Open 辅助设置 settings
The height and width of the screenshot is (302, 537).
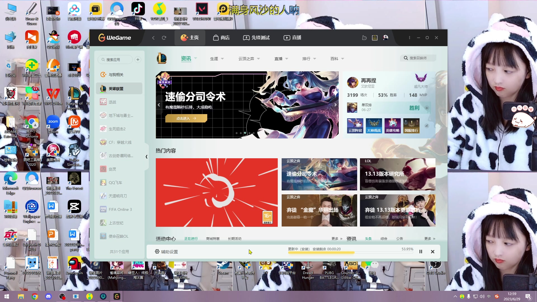(166, 252)
